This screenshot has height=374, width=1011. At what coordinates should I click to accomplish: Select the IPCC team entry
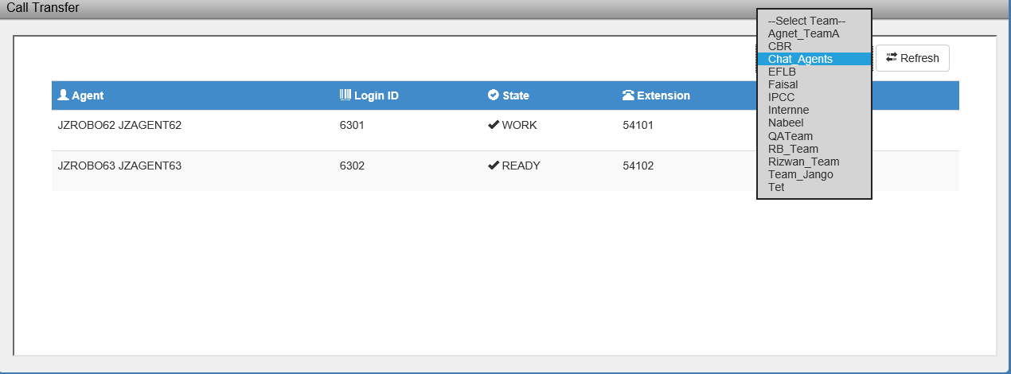(781, 97)
